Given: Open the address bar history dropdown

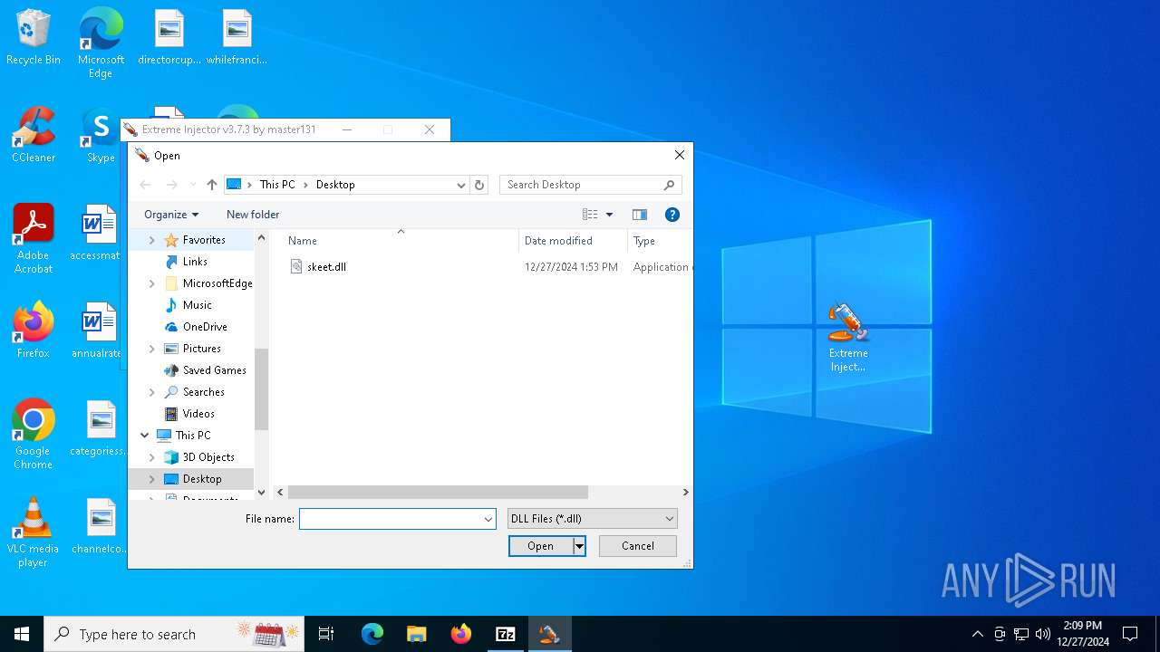Looking at the screenshot, I should pos(460,185).
